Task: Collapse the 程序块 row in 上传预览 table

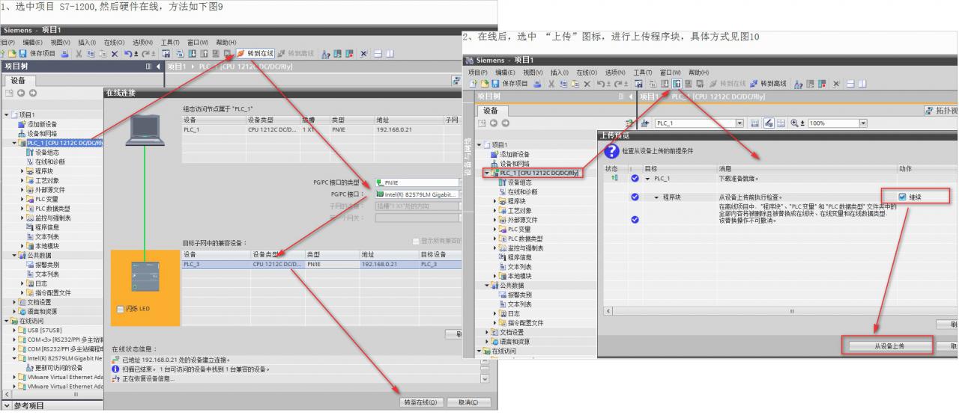Action: (x=656, y=197)
